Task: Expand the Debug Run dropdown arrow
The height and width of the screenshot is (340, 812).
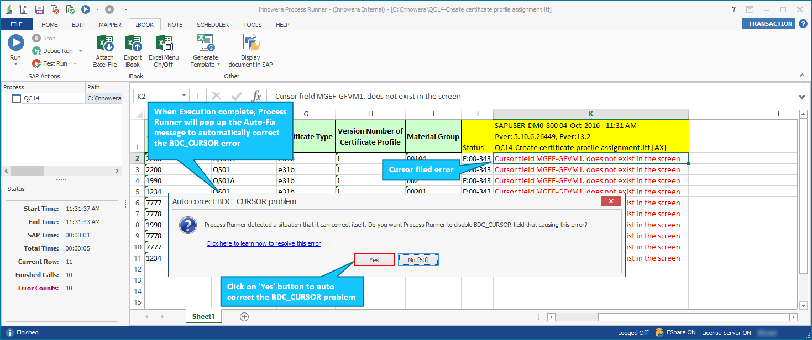Action: coord(80,51)
